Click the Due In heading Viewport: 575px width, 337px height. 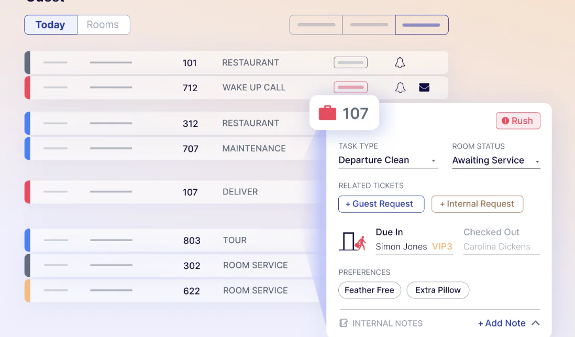click(x=389, y=232)
